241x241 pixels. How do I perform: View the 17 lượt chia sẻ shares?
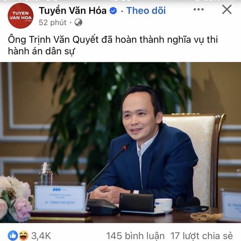click(202, 236)
